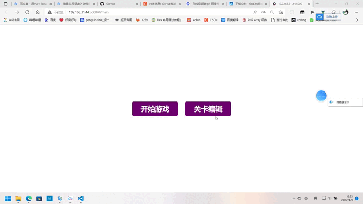This screenshot has width=363, height=204.
Task: Click the blue floating ball widget
Action: [321, 96]
